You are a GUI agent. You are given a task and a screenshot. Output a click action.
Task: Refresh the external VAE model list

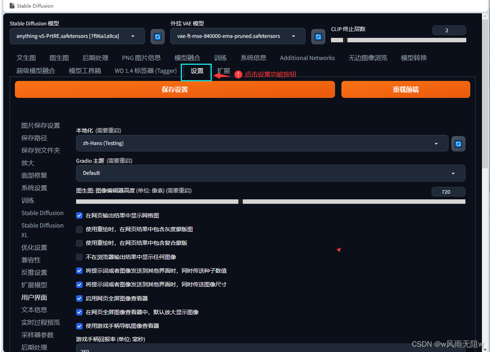(x=318, y=37)
